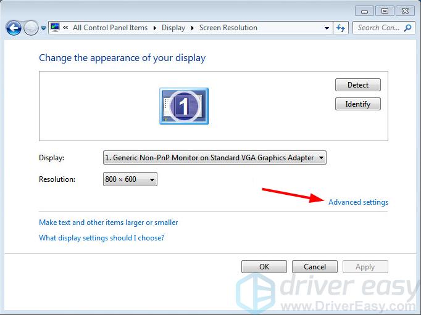This screenshot has width=421, height=315.
Task: Open the Advanced settings link
Action: tap(358, 202)
